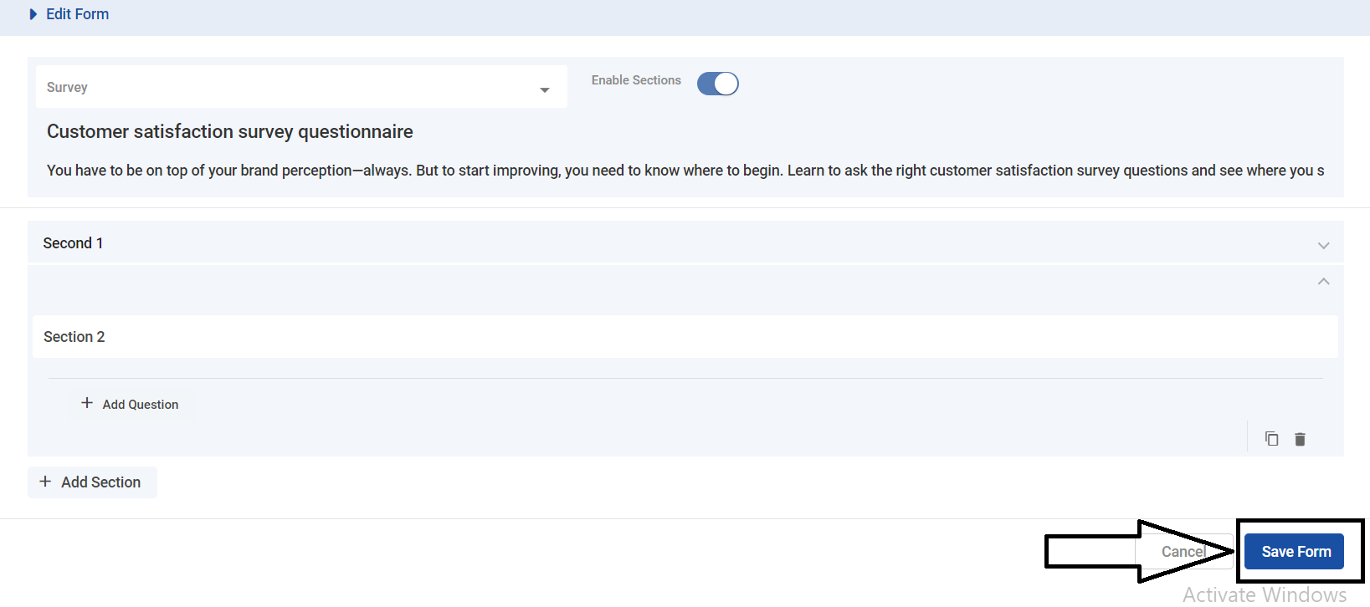Delete Section 2 with trash icon

1300,439
